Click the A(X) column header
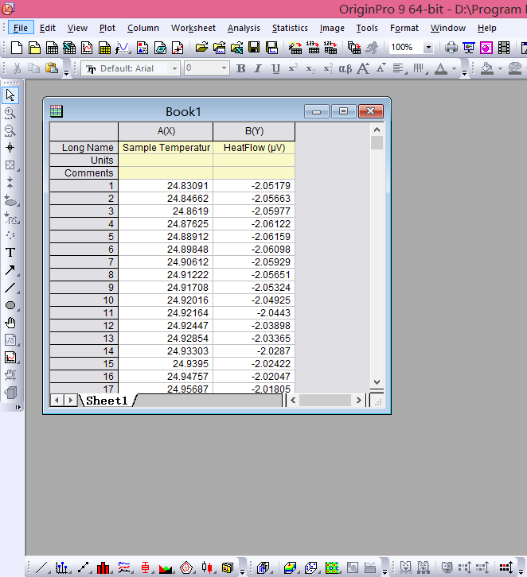Screen dimensions: 527x577 click(166, 131)
